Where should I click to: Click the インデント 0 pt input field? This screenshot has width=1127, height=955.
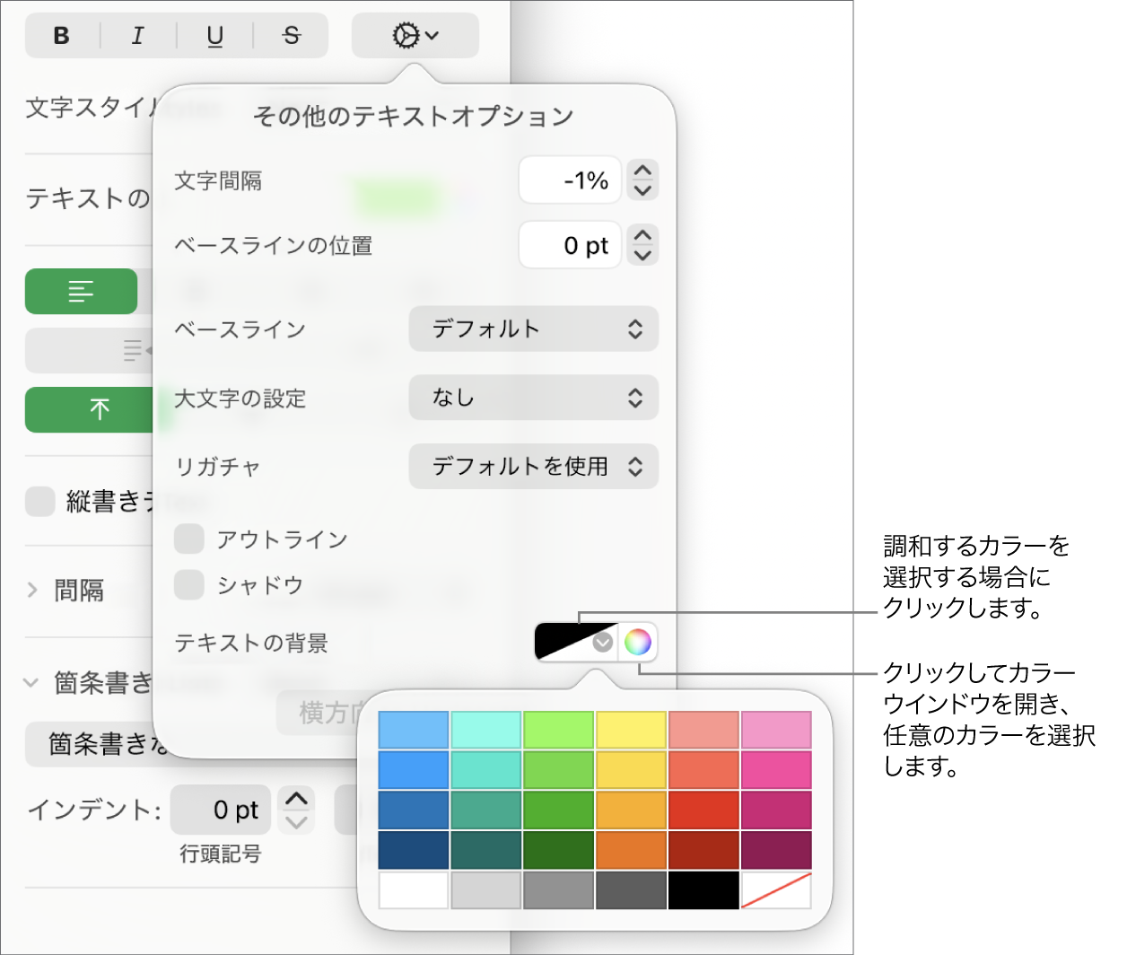pyautogui.click(x=221, y=810)
